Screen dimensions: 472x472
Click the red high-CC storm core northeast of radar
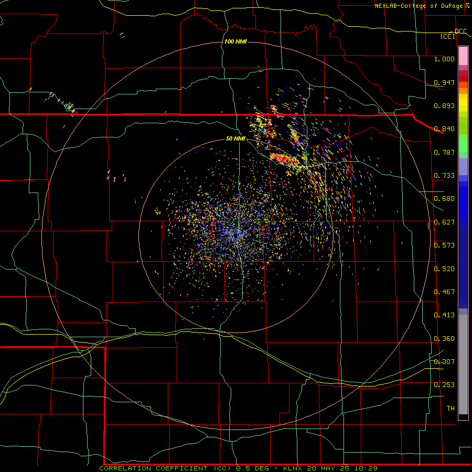tap(281, 158)
